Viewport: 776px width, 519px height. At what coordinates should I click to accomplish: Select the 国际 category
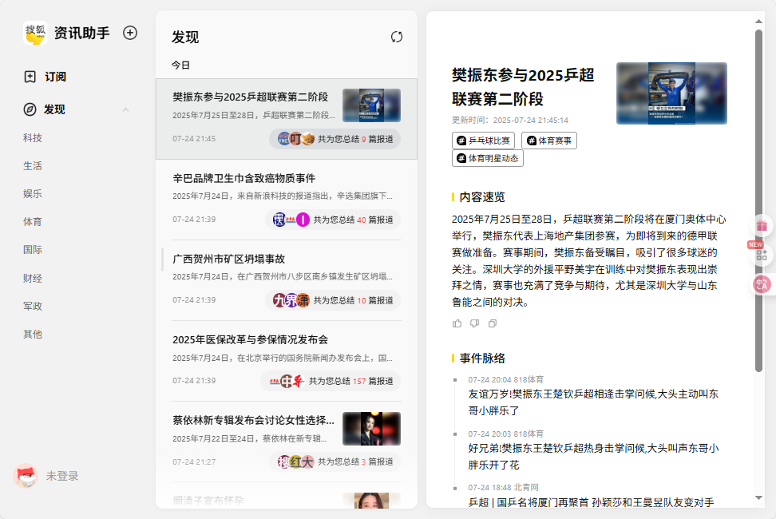tap(33, 249)
